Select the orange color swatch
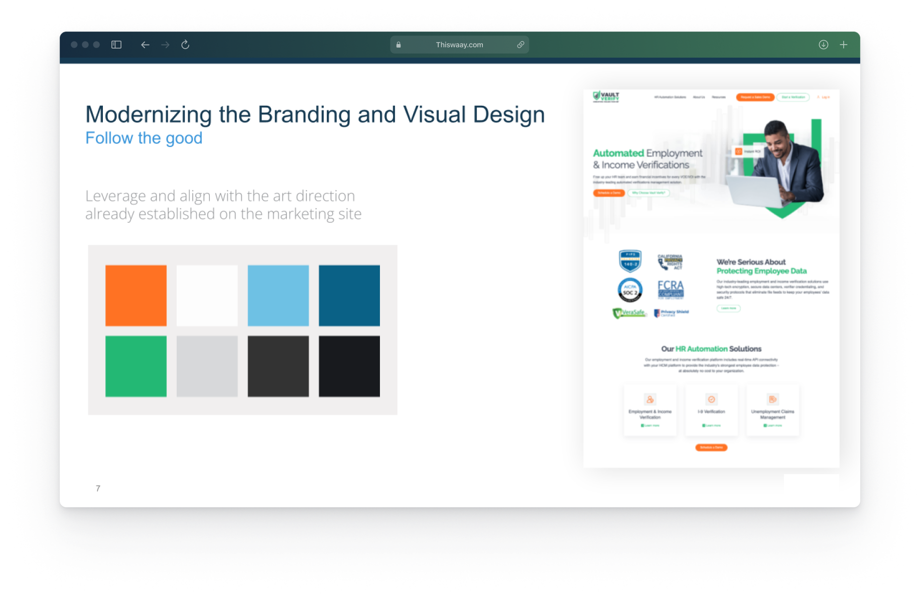Image resolution: width=920 pixels, height=595 pixels. 136,296
